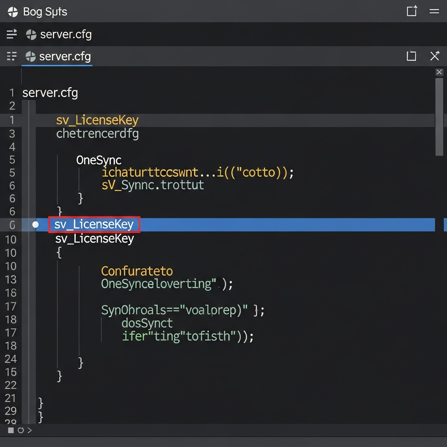Click the dosSynct text

tap(147, 323)
